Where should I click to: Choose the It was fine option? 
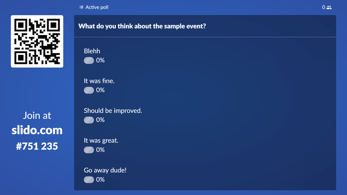99,81
